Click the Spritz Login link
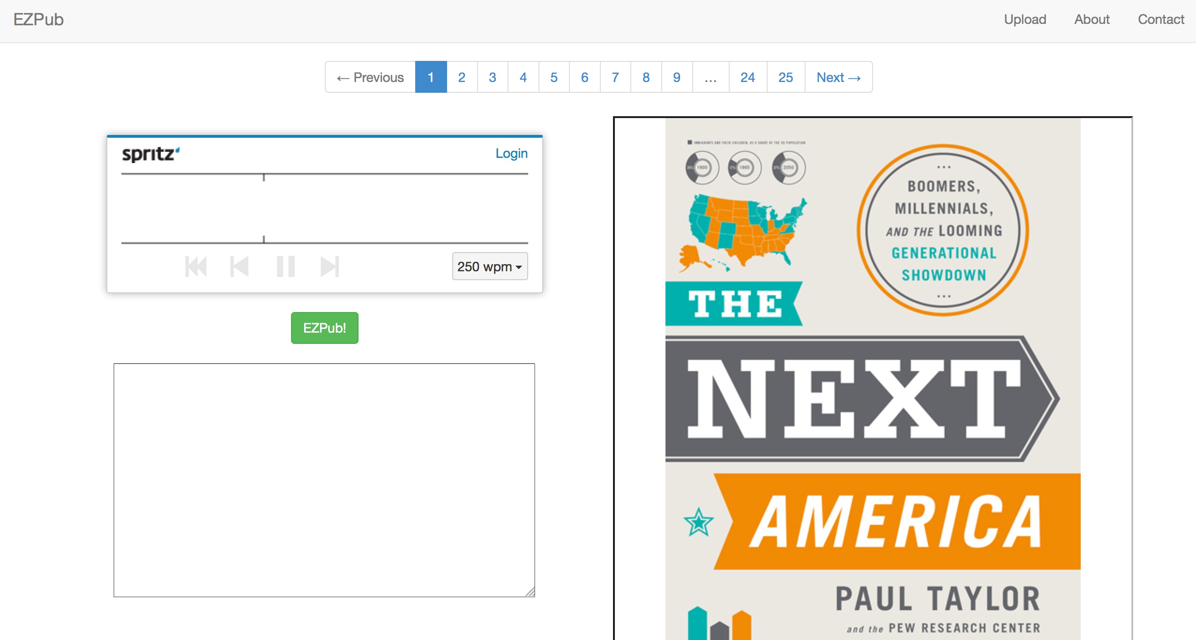 point(511,154)
